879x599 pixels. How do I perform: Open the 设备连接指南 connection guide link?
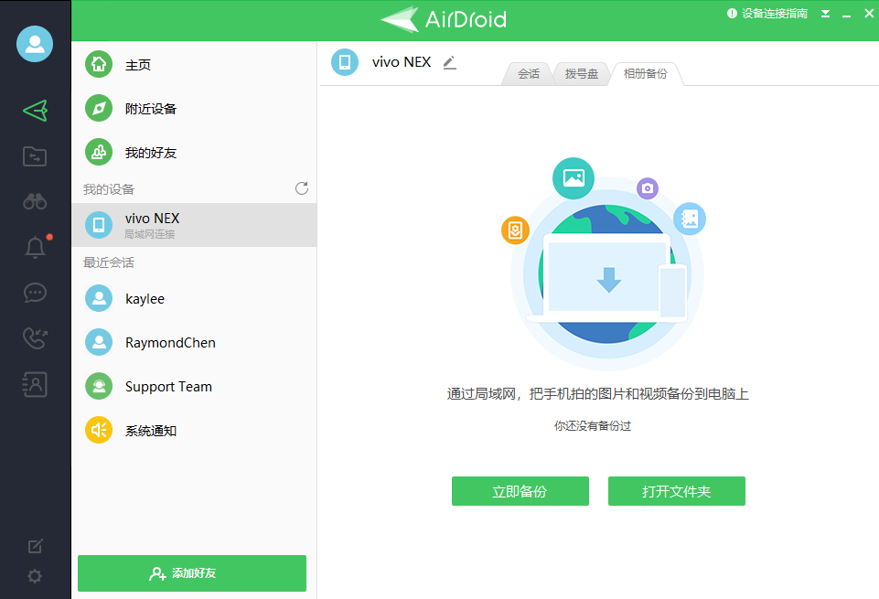pos(767,14)
